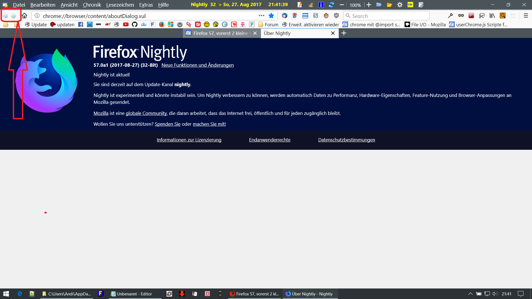
Task: Open a new tab with plus button
Action: (344, 33)
